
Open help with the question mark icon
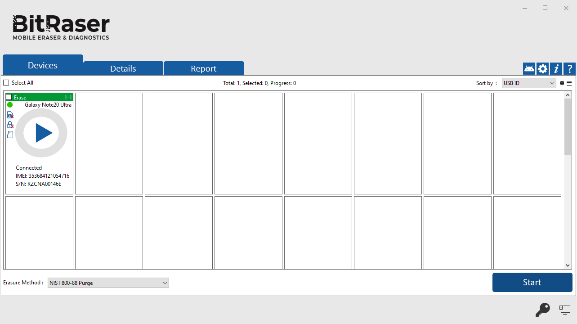point(569,68)
